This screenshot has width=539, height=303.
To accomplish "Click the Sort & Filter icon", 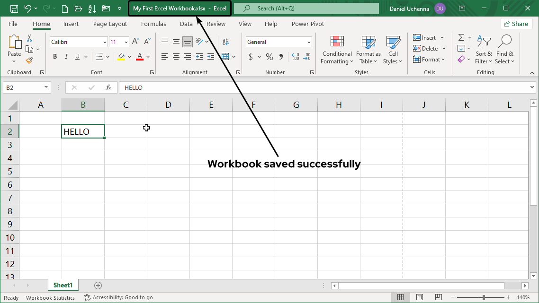I will point(484,50).
